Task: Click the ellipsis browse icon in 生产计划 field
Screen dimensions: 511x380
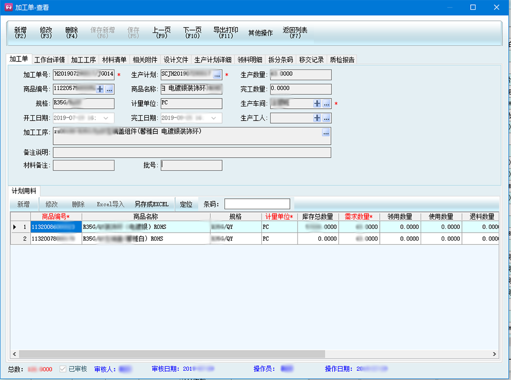Action: pyautogui.click(x=217, y=75)
